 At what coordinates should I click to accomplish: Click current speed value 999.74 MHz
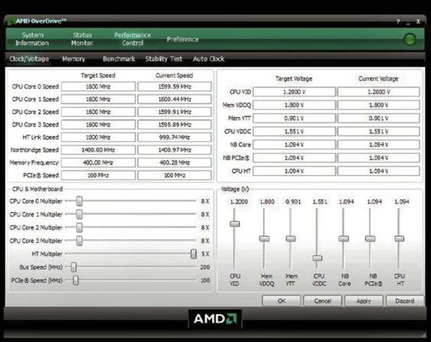pos(175,137)
